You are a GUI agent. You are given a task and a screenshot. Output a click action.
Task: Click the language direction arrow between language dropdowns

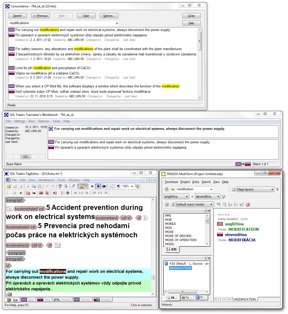[192, 197]
